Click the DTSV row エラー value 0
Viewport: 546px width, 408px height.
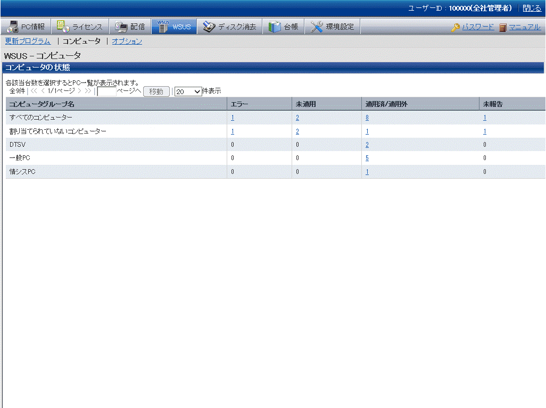[233, 145]
